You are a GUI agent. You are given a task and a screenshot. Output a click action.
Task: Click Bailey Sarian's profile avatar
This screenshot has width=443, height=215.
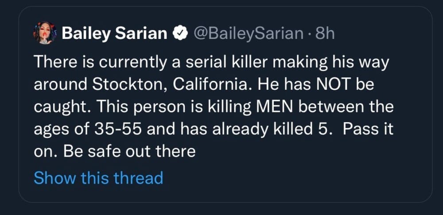coord(44,34)
